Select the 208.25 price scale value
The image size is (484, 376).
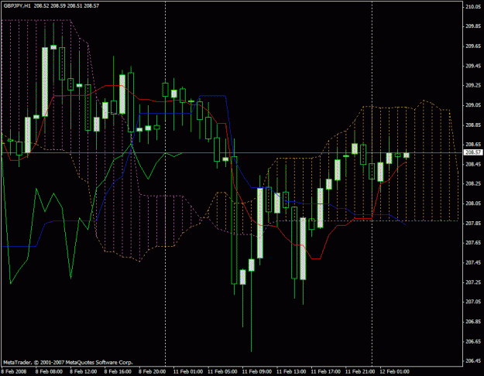point(473,184)
